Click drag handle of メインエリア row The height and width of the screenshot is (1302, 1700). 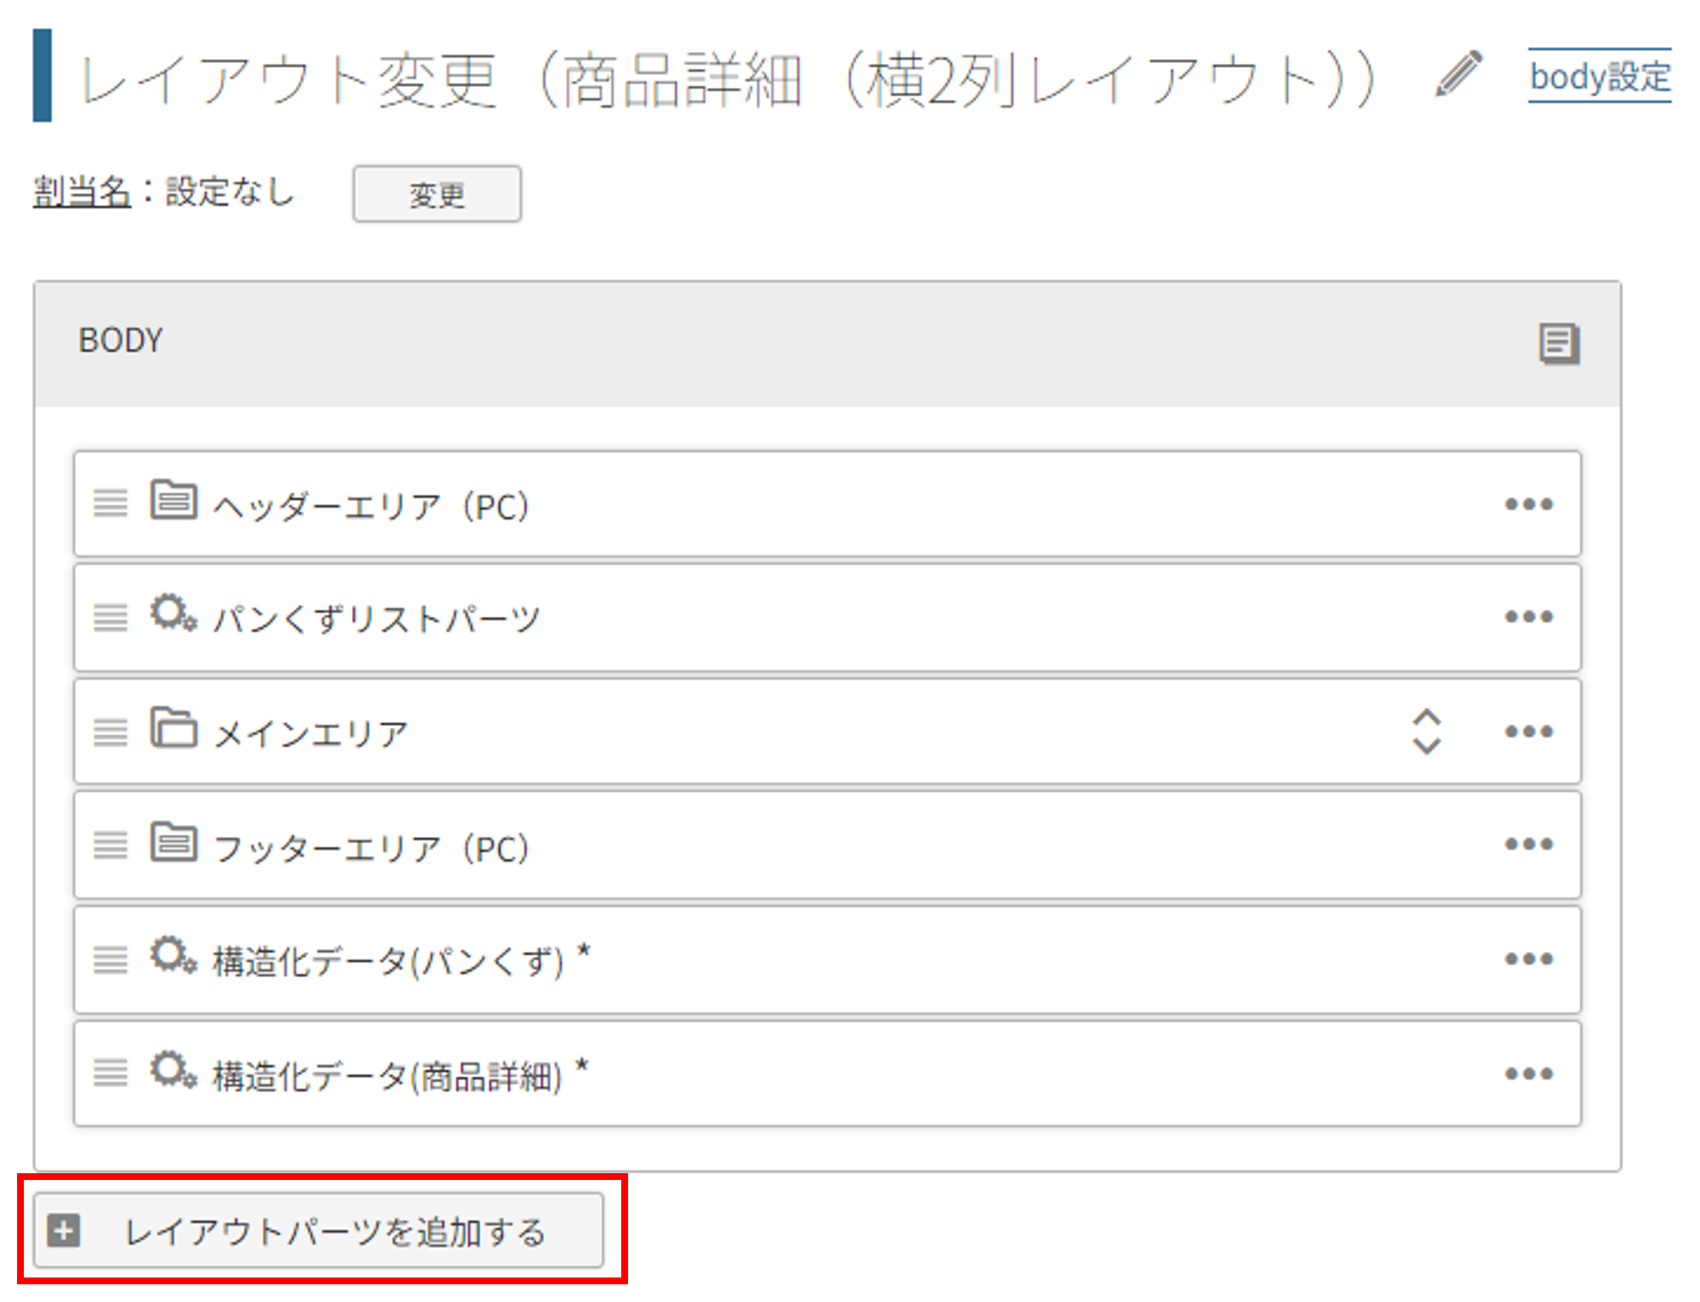(x=110, y=732)
